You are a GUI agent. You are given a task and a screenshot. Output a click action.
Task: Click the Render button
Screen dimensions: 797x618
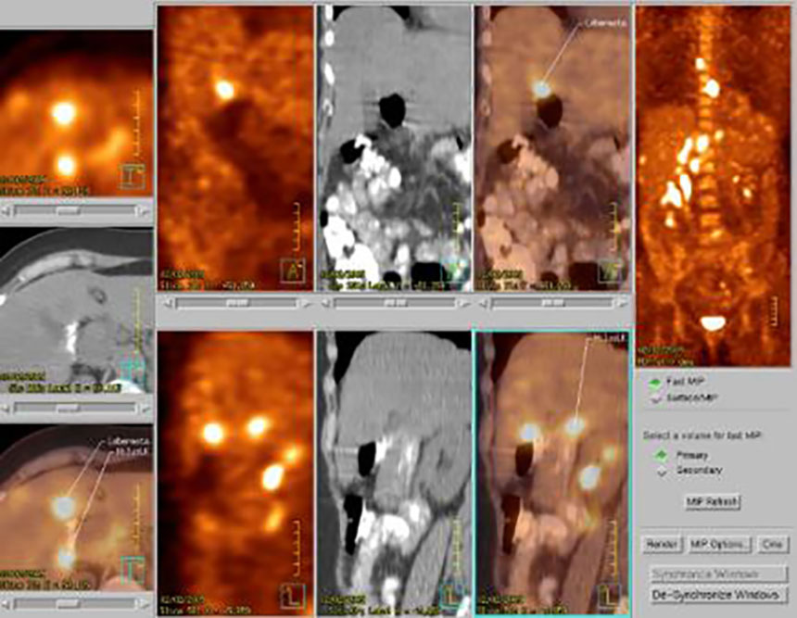pos(662,544)
